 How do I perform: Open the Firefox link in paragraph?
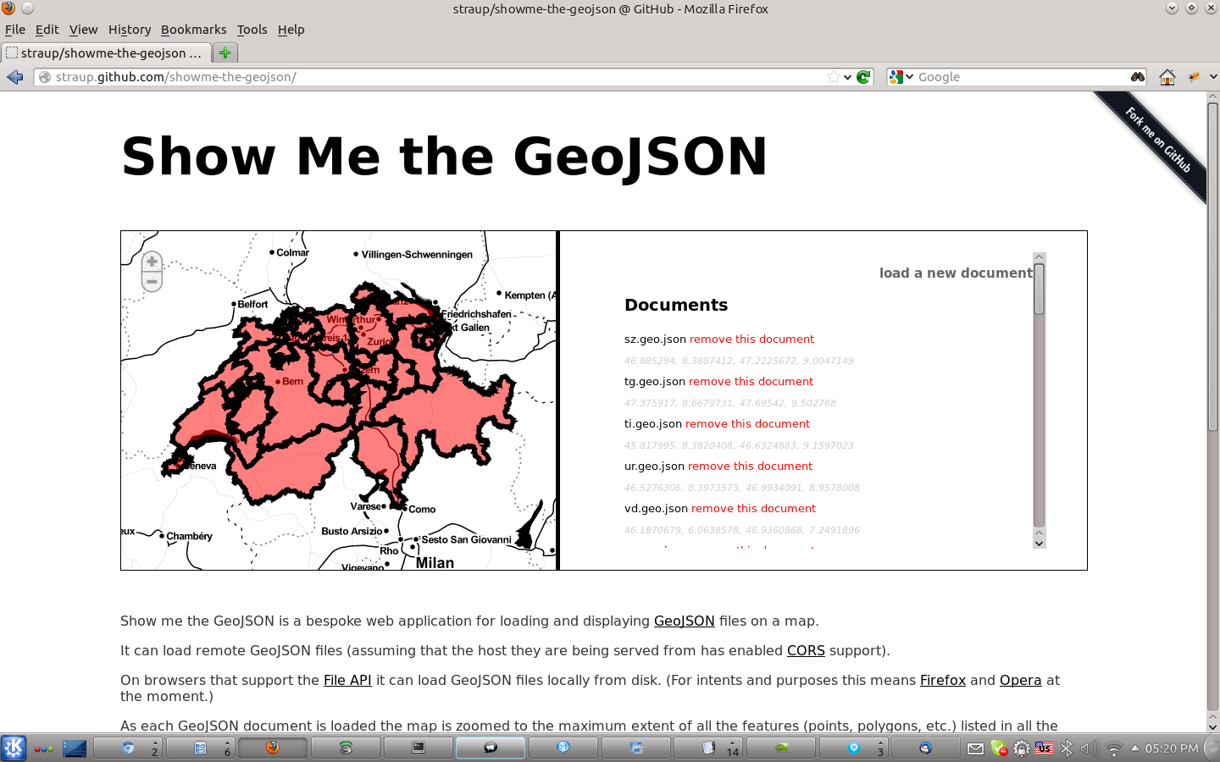[943, 680]
